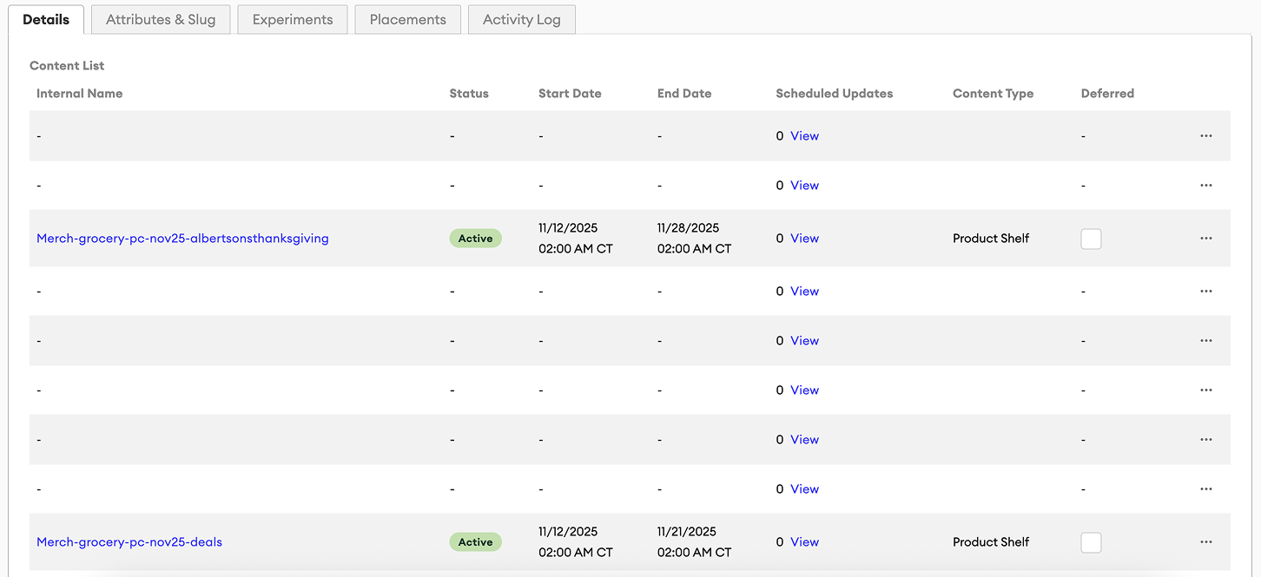The width and height of the screenshot is (1261, 577).
Task: Open ellipsis menu of row just above deals row
Action: [x=1205, y=489]
